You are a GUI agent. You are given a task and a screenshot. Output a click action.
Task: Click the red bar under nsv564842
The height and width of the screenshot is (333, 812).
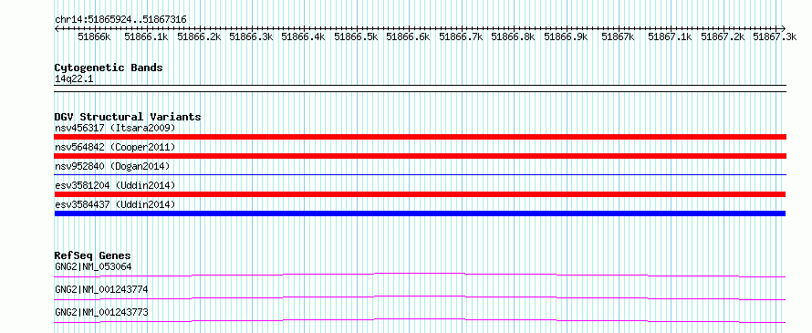tap(421, 156)
